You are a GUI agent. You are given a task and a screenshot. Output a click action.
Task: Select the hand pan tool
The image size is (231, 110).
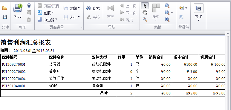[x=145, y=13]
